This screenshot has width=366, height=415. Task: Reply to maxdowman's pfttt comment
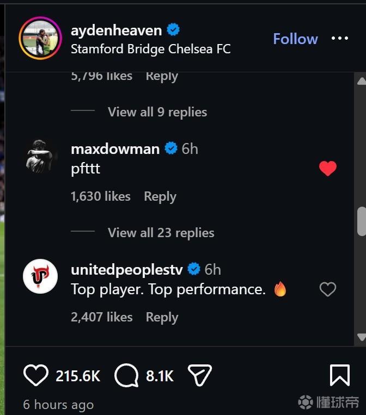tap(160, 196)
